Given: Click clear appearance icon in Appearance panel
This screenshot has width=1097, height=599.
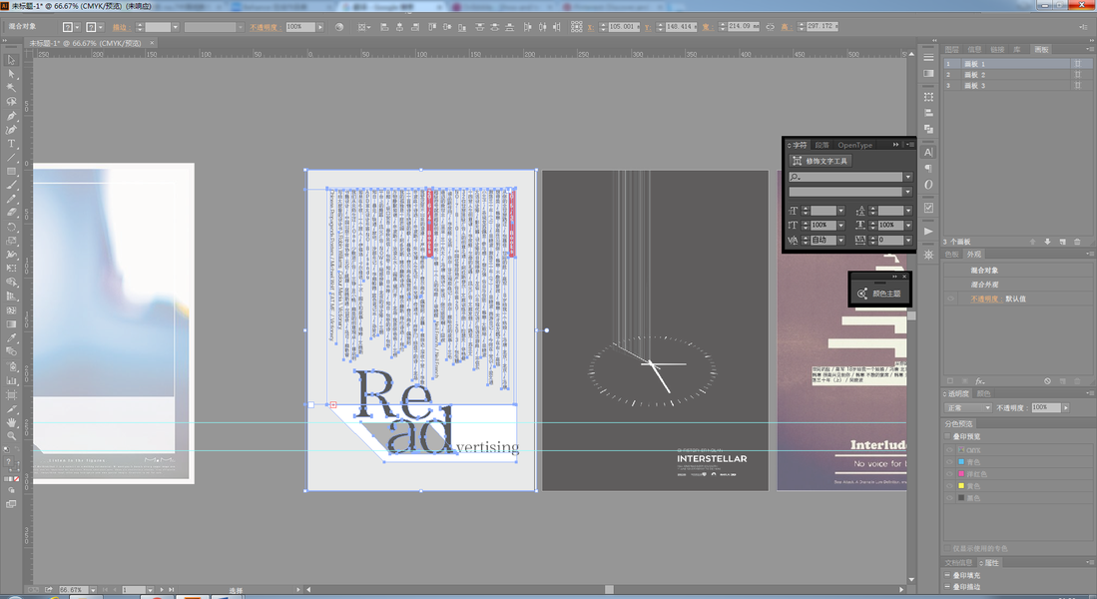Looking at the screenshot, I should click(x=1047, y=381).
